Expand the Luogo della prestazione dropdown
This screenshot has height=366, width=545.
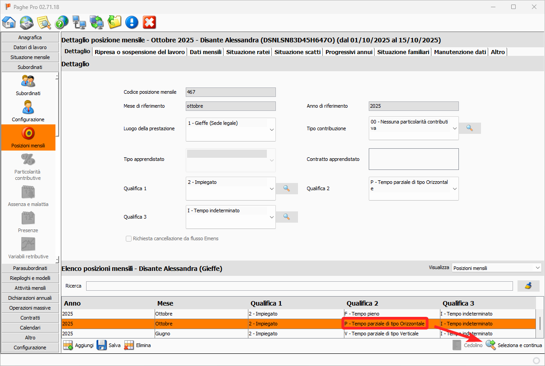[271, 130]
